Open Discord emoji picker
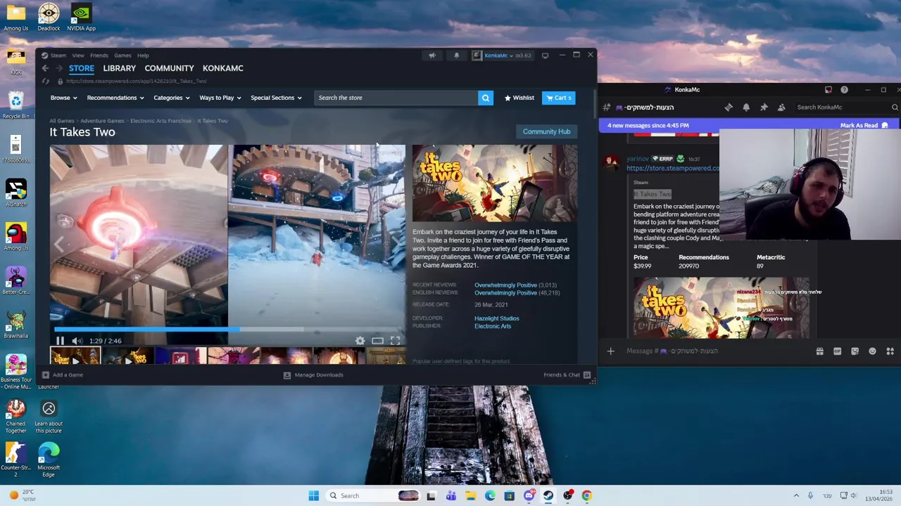The image size is (901, 506). [872, 351]
